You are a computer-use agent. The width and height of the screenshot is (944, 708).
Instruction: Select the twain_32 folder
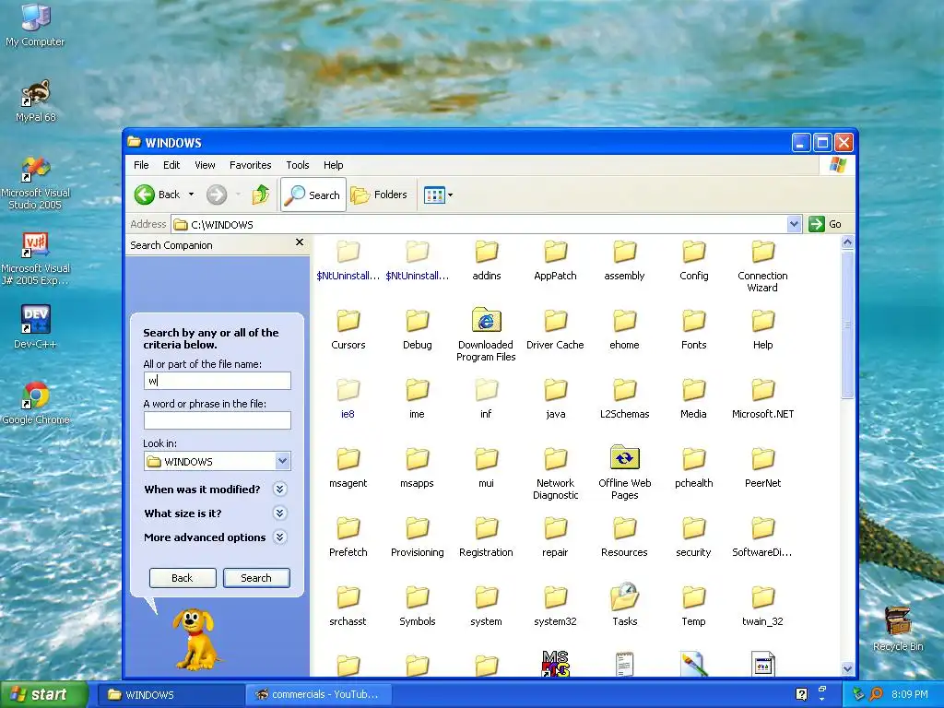point(762,606)
